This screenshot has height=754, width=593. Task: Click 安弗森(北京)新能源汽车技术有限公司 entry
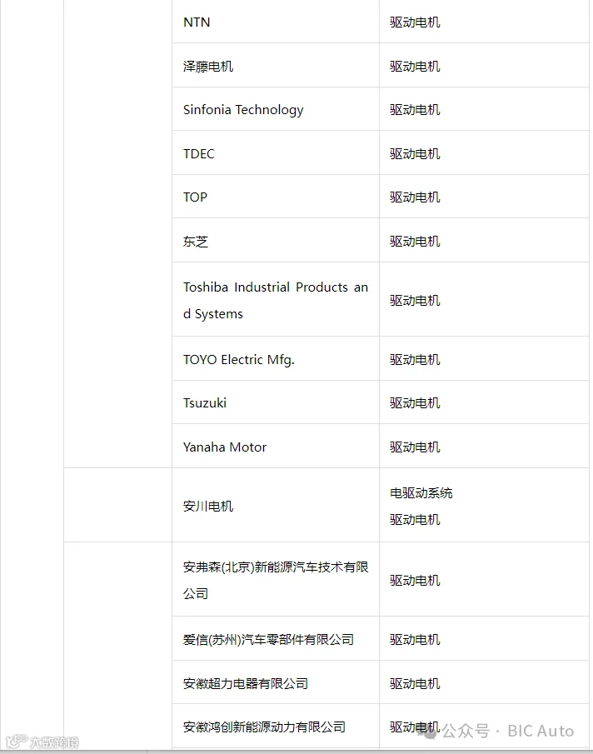(x=276, y=580)
